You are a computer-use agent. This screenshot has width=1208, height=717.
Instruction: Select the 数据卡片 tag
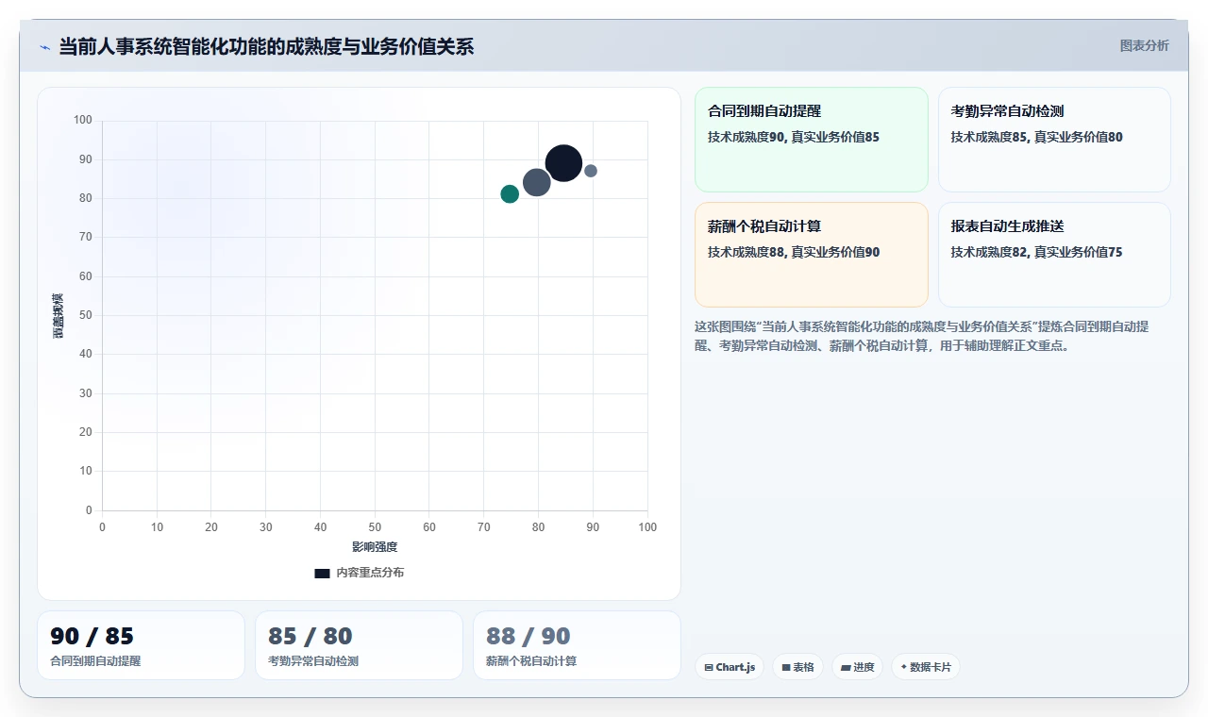pyautogui.click(x=926, y=667)
